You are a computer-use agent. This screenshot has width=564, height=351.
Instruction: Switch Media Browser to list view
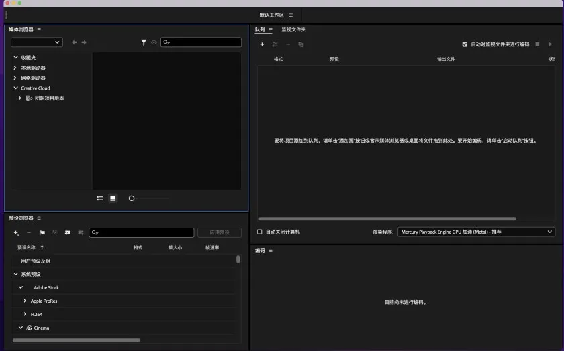(100, 198)
